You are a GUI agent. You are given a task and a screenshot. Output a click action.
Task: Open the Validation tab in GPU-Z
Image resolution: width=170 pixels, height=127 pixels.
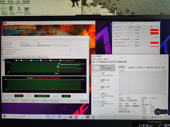(x=138, y=27)
